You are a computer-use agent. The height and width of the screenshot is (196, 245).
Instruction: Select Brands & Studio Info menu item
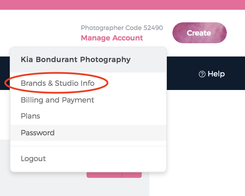click(x=58, y=83)
